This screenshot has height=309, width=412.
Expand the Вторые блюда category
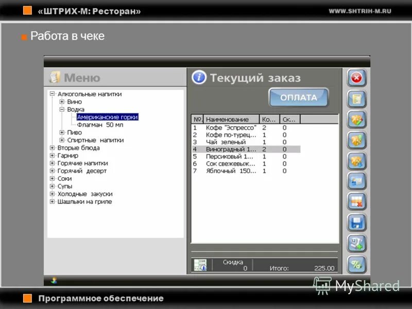click(x=52, y=148)
